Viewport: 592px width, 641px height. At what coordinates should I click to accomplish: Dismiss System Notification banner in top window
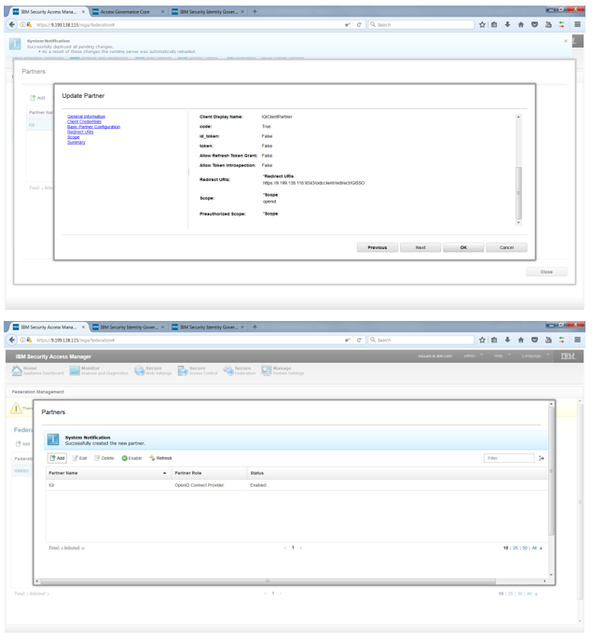[566, 41]
